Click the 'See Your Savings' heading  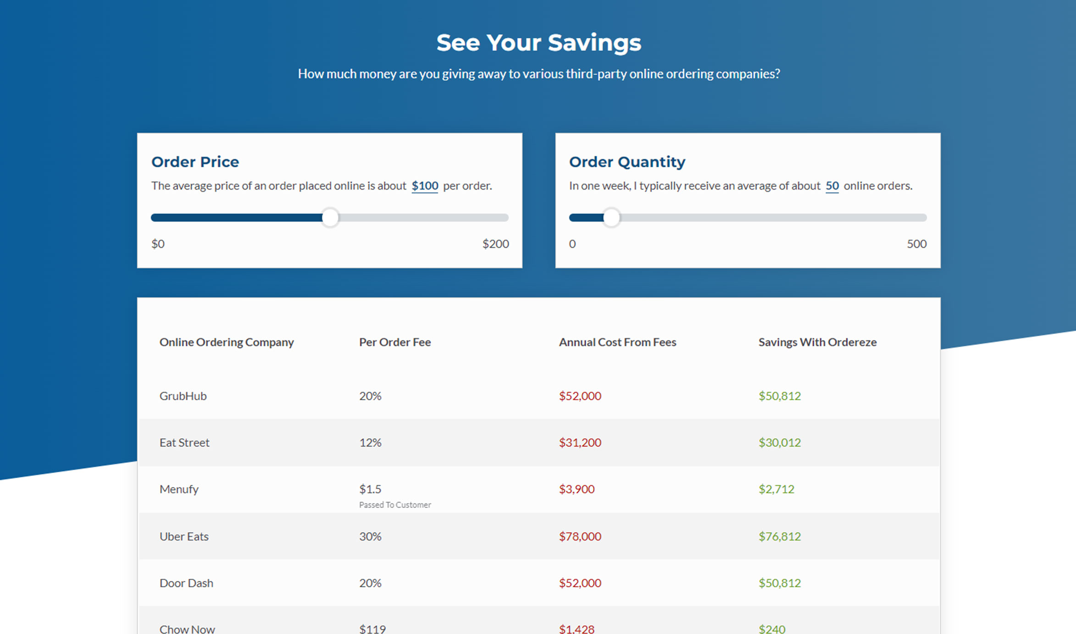click(x=538, y=43)
